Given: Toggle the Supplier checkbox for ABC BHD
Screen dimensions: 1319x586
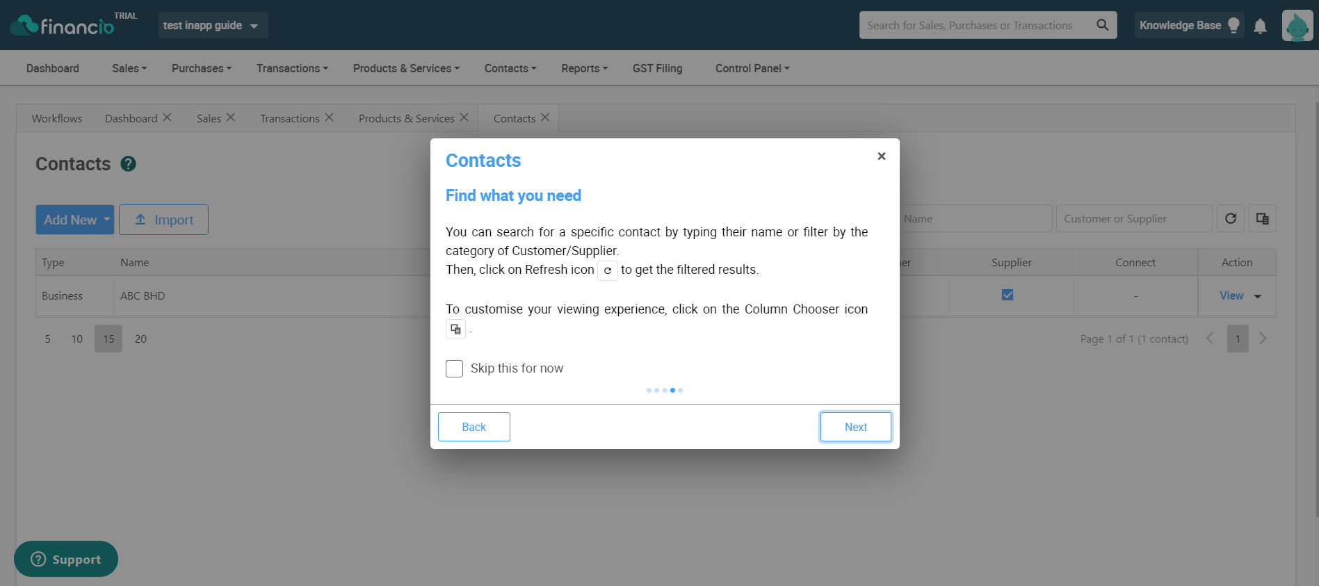Looking at the screenshot, I should [1008, 295].
